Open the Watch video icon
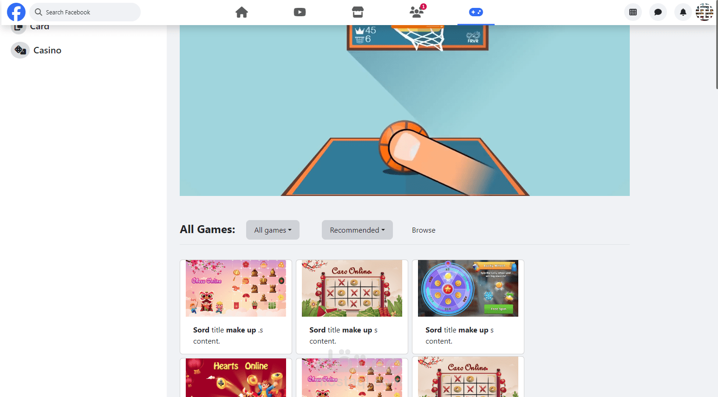 click(x=300, y=12)
